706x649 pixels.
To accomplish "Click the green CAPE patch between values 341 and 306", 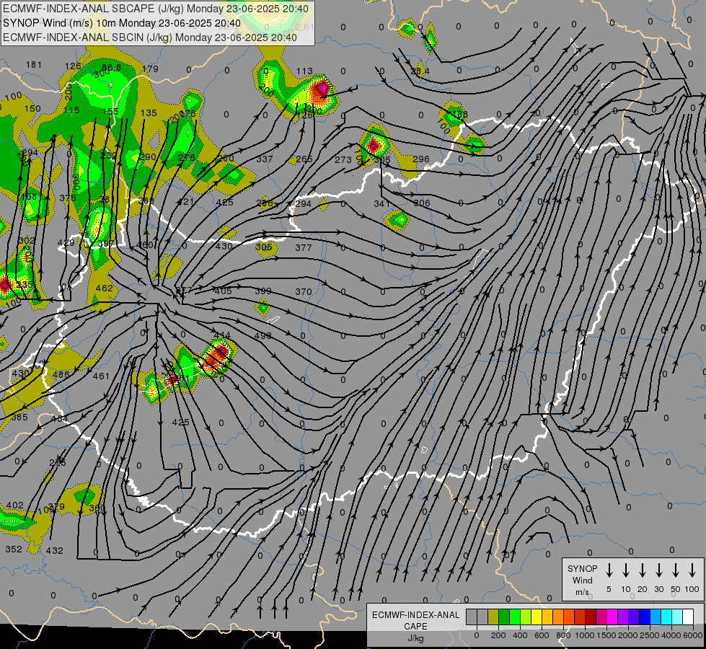I will click(399, 219).
